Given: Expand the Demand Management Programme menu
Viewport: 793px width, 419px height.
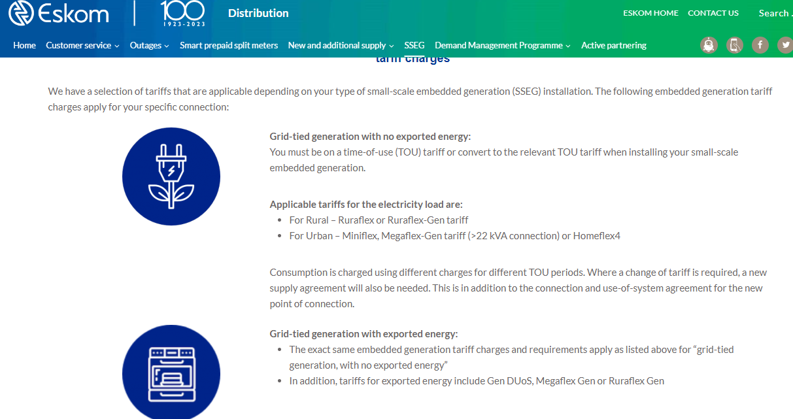Looking at the screenshot, I should pos(503,45).
